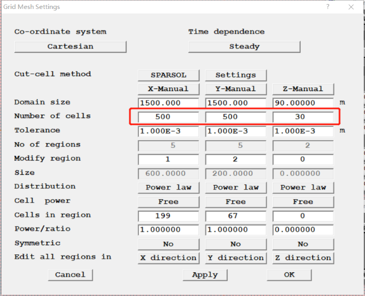Click the Z Power/ratio field 0.000000
365x296 pixels.
(x=303, y=230)
